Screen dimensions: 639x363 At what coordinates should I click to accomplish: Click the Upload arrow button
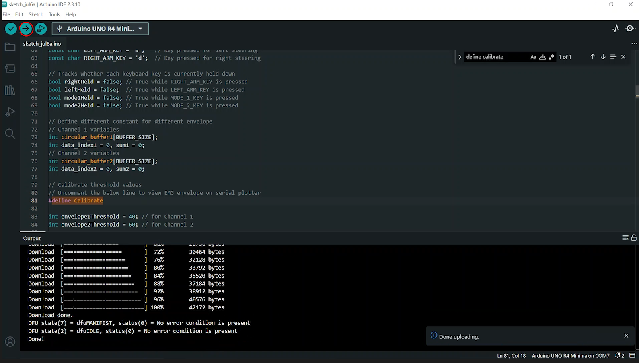(26, 29)
